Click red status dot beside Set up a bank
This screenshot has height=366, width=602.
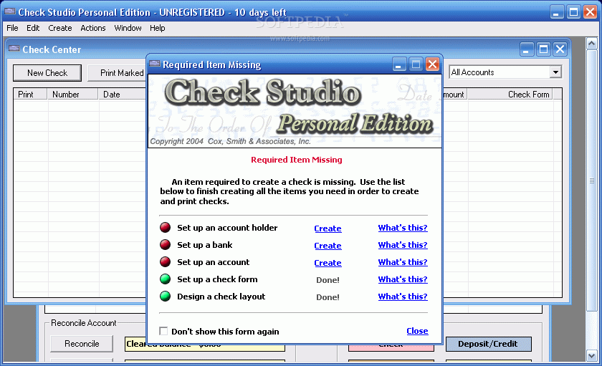point(165,245)
